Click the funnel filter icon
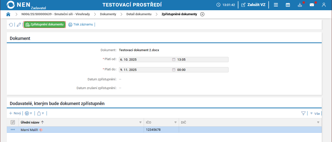 click(x=303, y=113)
